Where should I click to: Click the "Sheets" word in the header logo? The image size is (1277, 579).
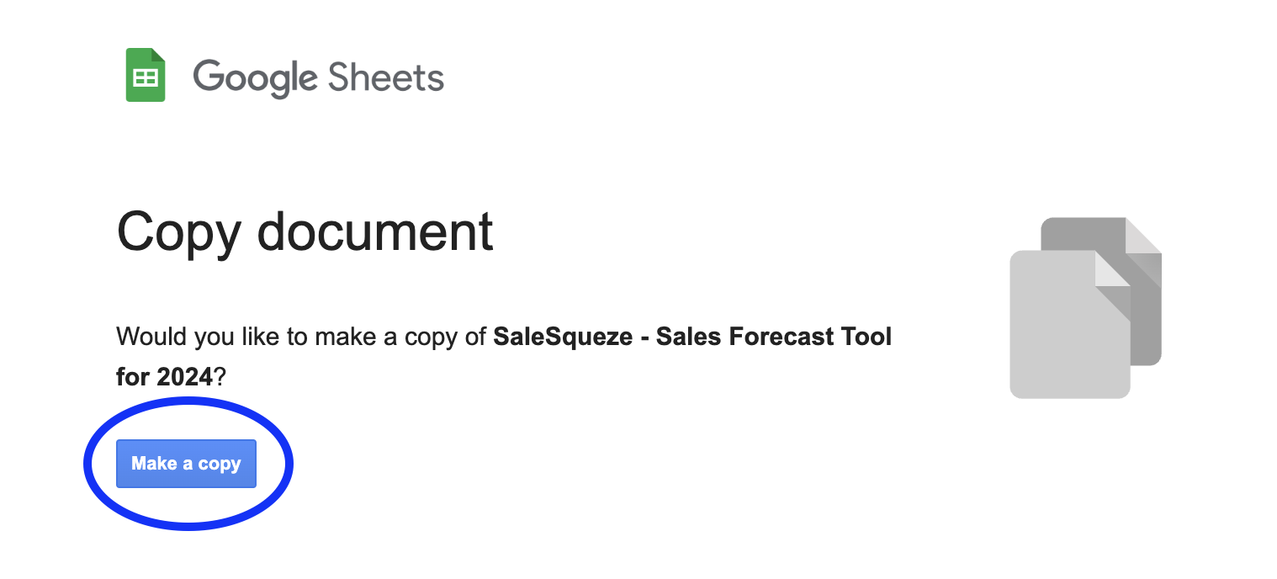click(385, 77)
